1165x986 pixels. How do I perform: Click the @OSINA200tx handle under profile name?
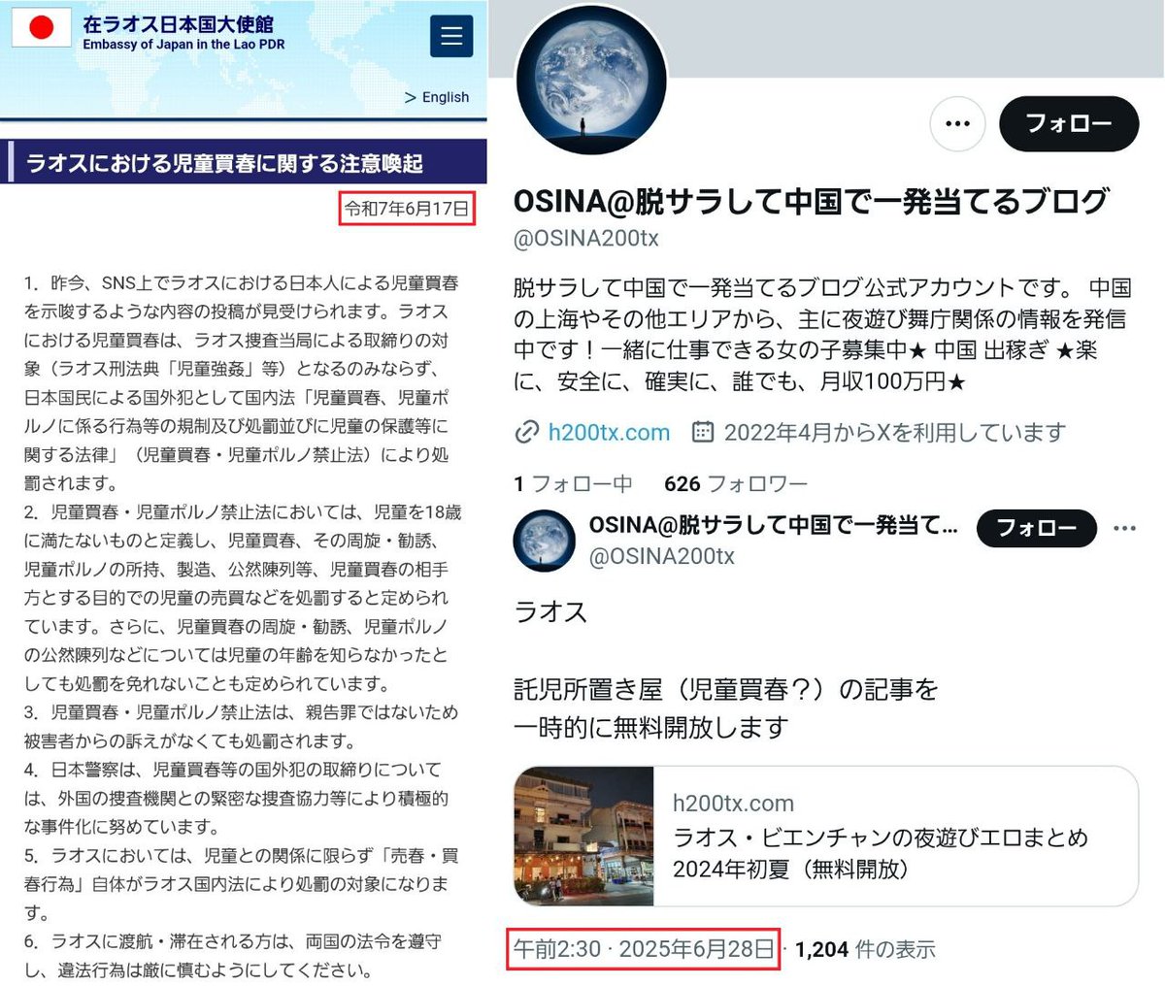click(x=586, y=239)
